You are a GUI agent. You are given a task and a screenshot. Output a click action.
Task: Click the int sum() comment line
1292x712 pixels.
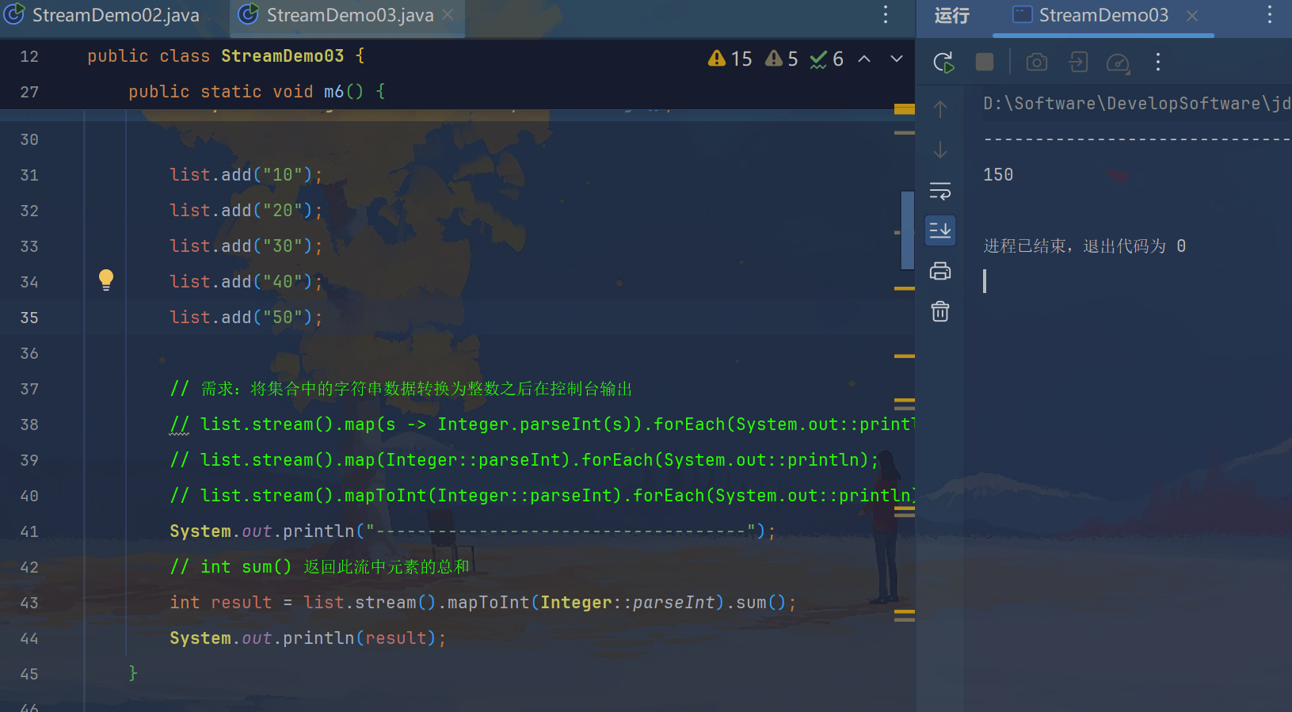[319, 567]
